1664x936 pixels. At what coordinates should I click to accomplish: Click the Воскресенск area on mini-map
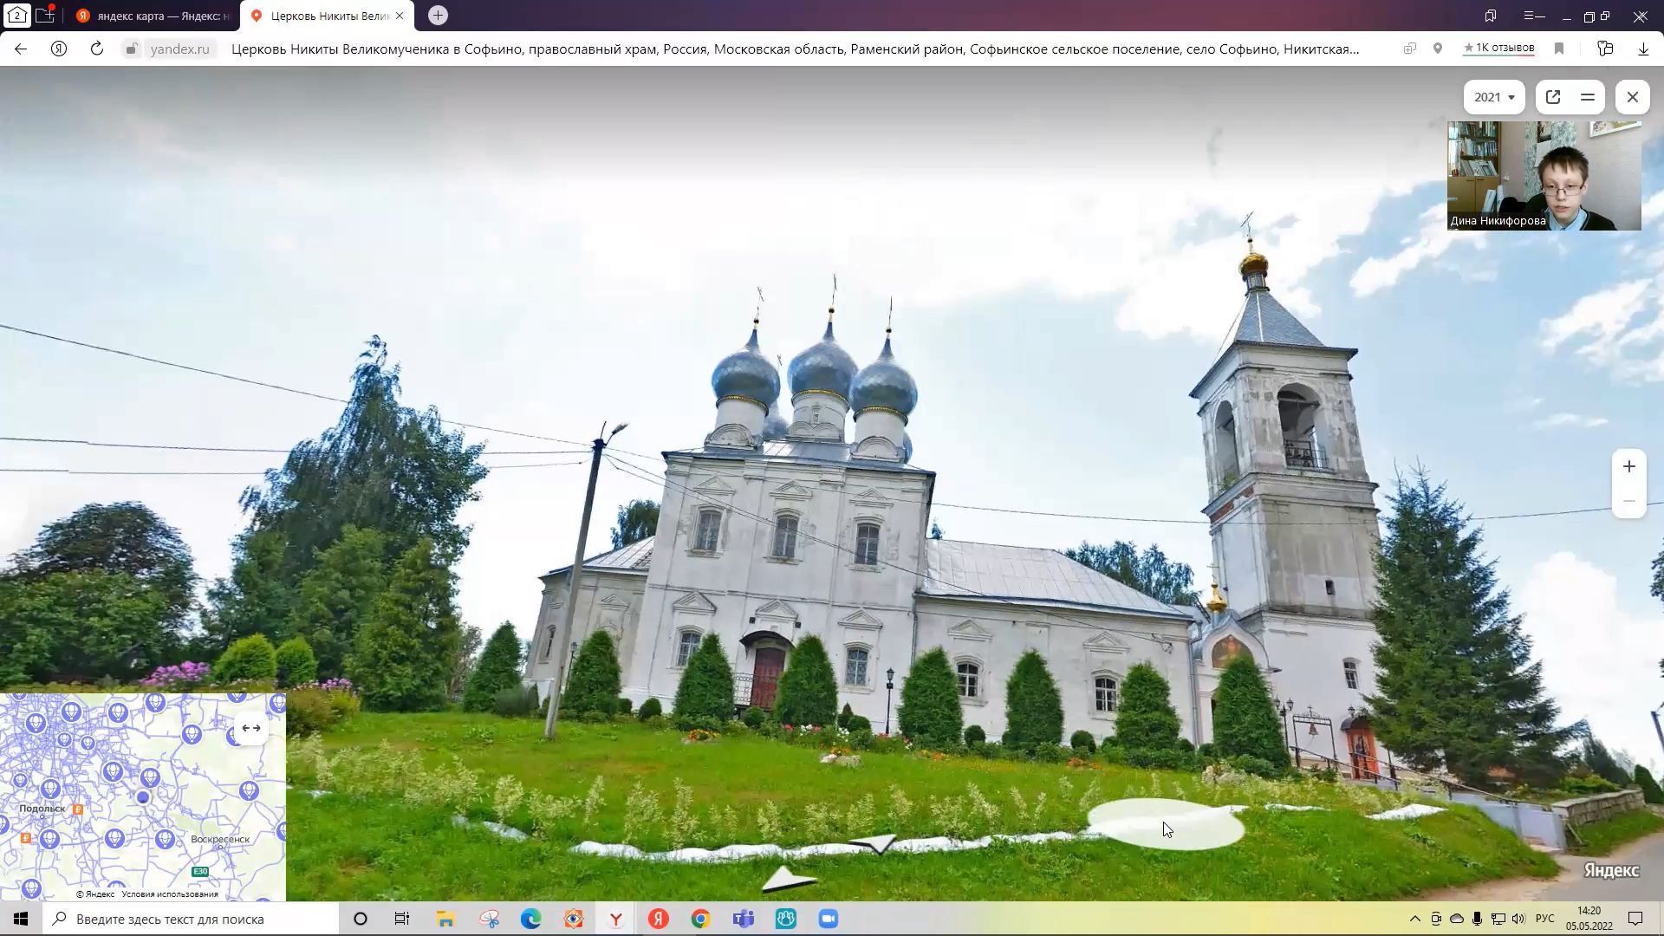click(x=220, y=839)
